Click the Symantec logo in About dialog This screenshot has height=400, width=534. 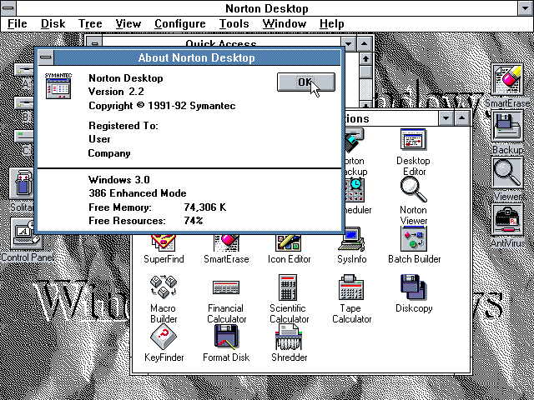click(58, 86)
